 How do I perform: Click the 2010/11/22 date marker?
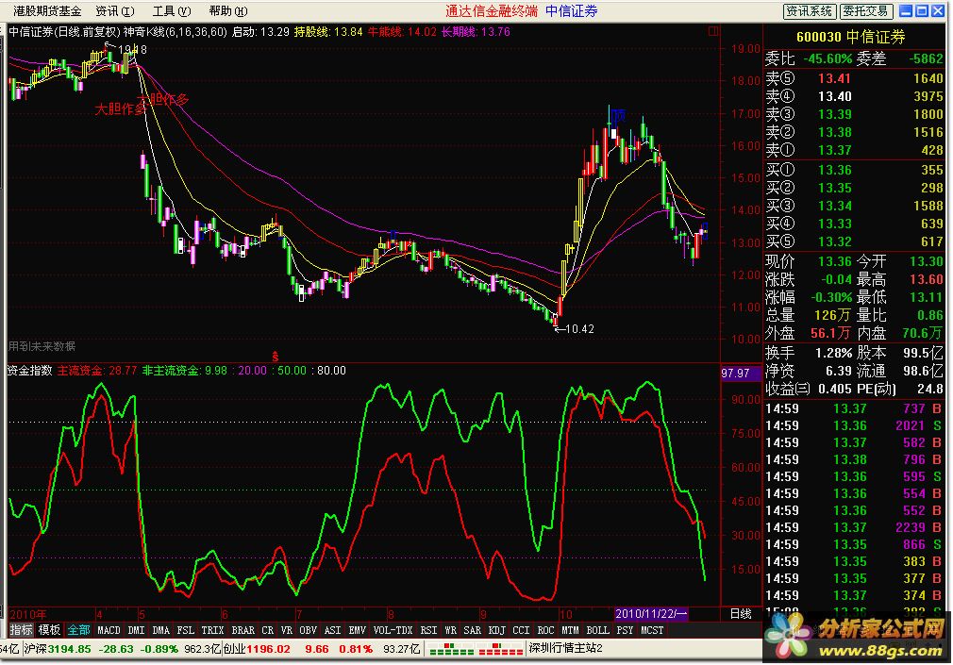tap(651, 614)
